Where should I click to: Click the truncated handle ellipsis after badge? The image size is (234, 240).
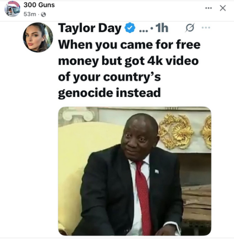[144, 30]
